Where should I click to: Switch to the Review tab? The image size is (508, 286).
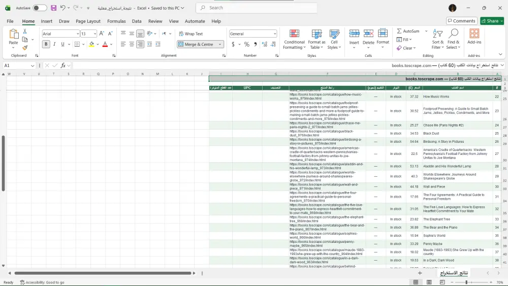point(155,21)
